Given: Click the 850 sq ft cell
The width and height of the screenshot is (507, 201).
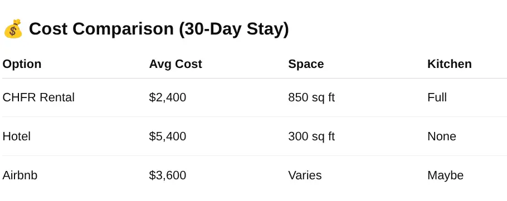Looking at the screenshot, I should click(x=311, y=97).
